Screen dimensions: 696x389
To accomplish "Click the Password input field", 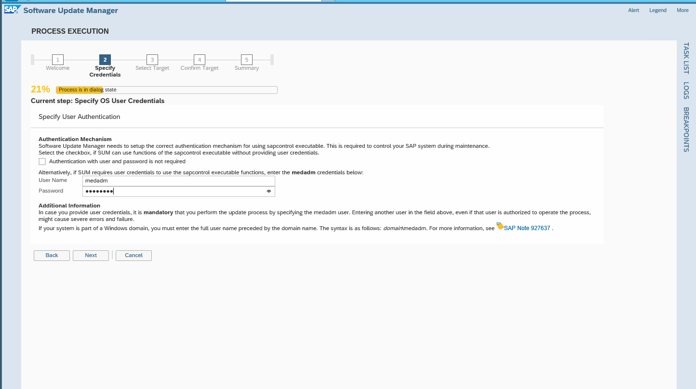I will pos(179,192).
